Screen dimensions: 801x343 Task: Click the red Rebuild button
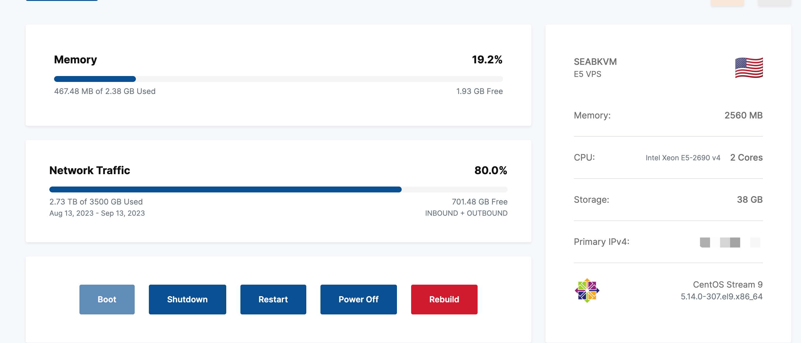coord(444,299)
